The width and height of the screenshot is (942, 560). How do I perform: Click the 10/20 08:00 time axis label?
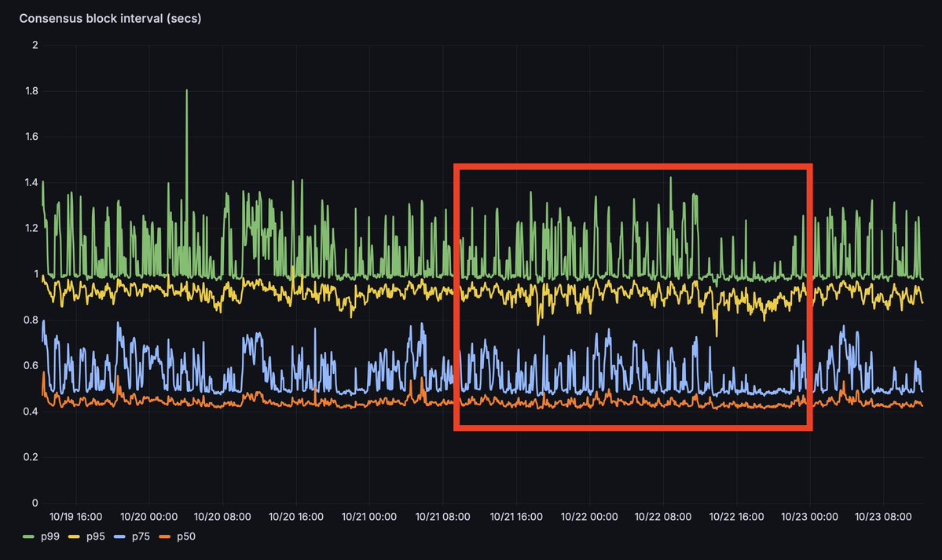tap(222, 517)
